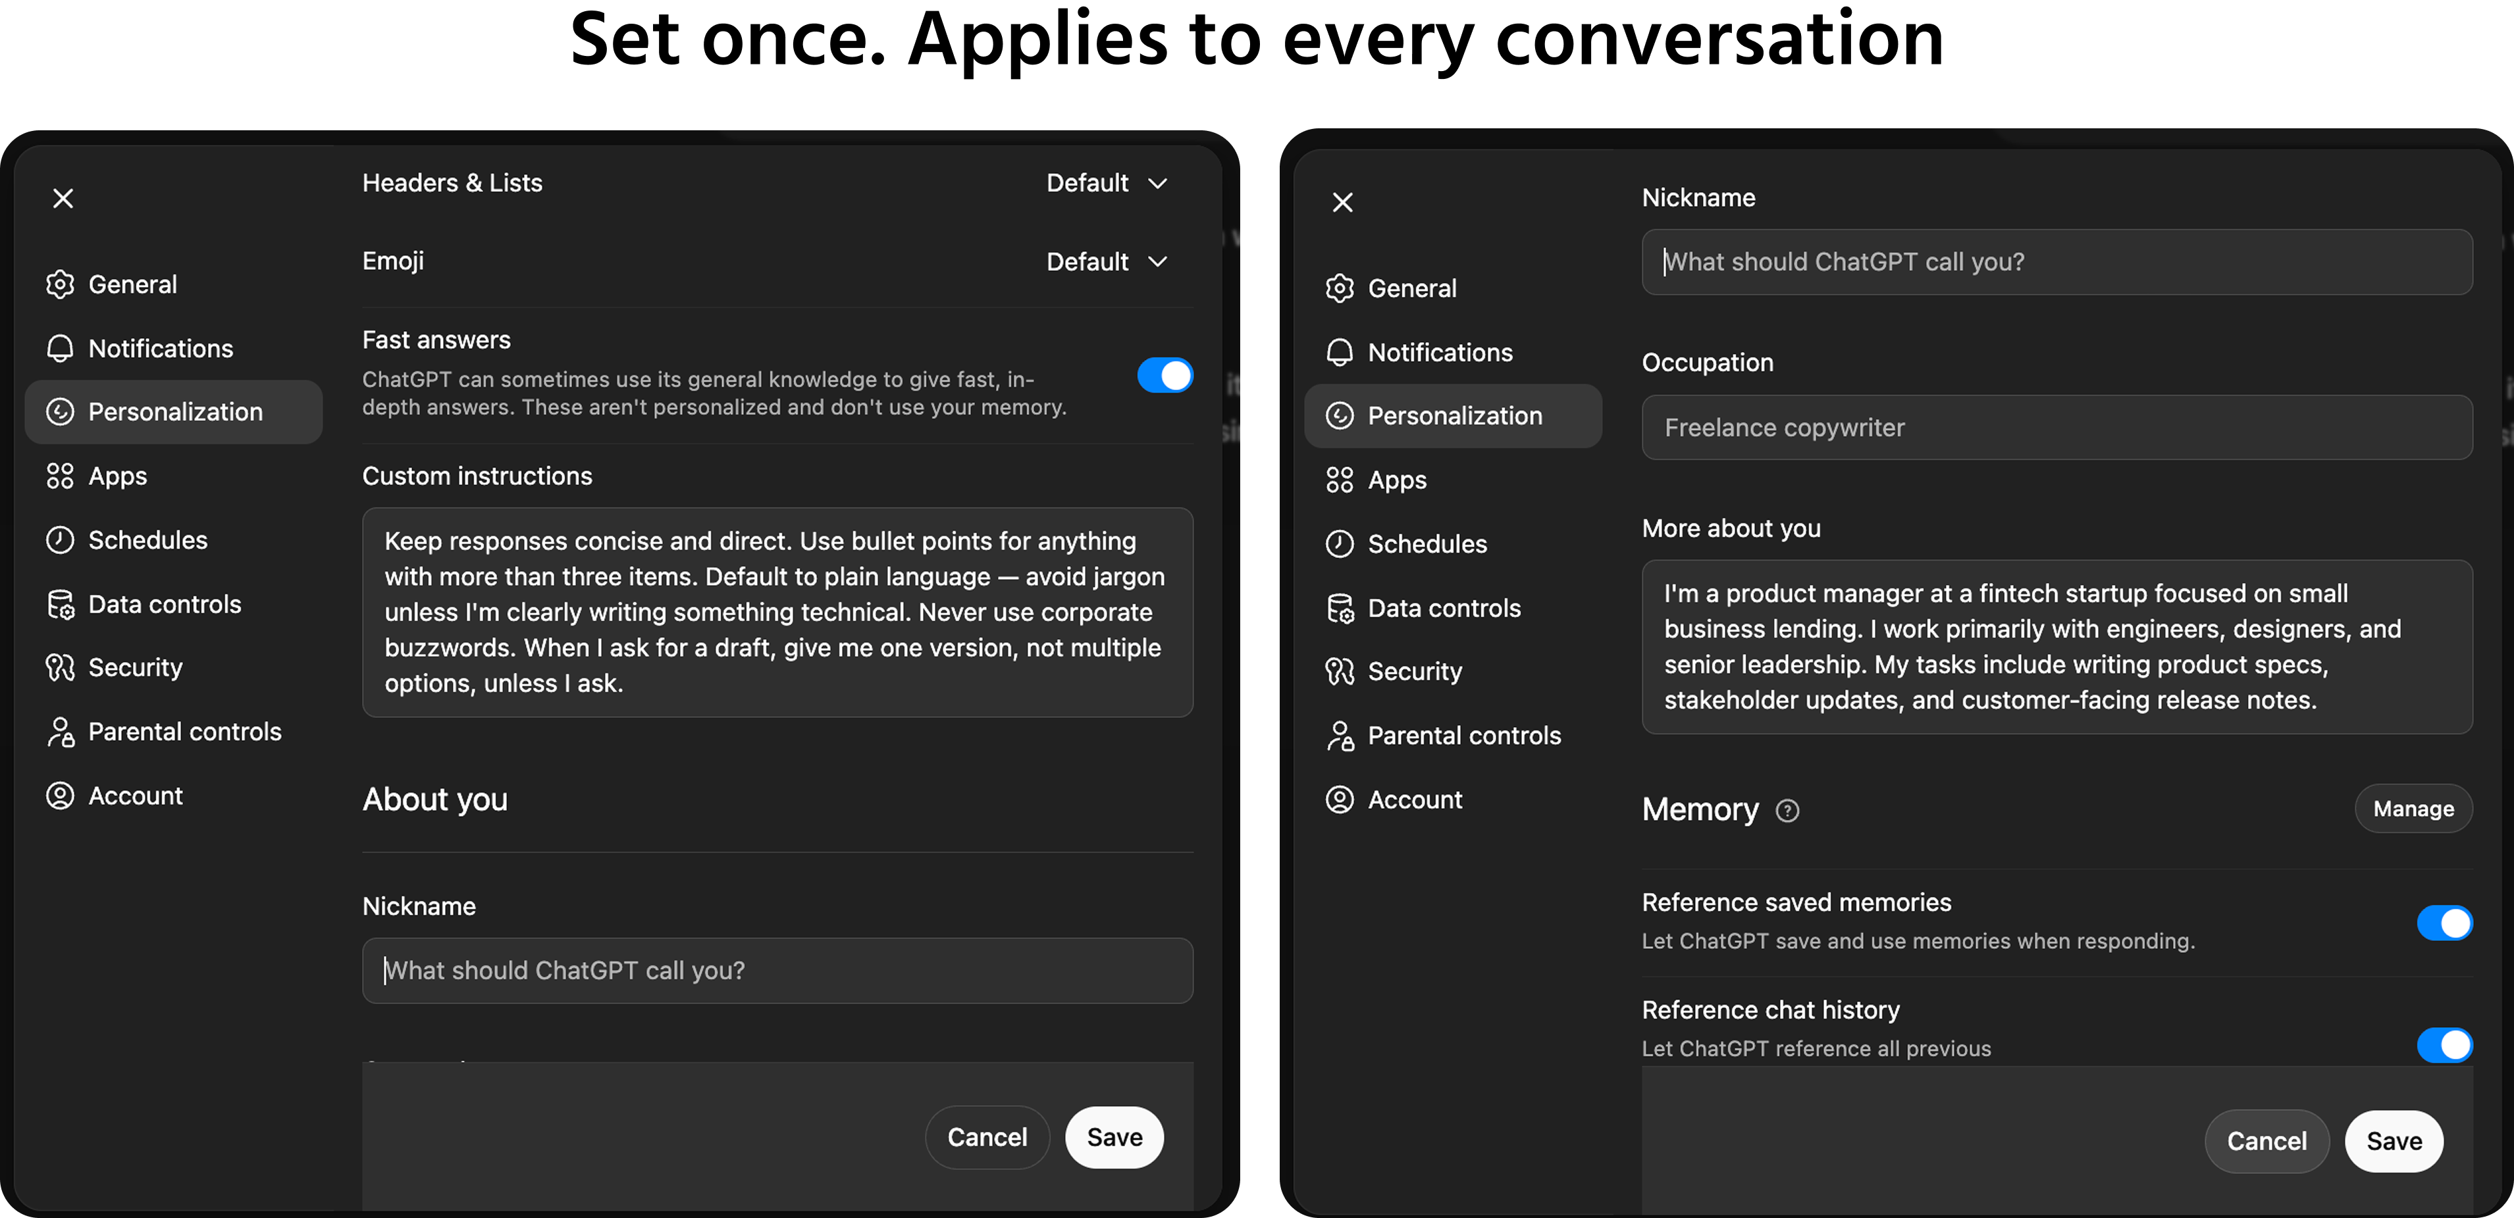
Task: Click Cancel in the left window
Action: tap(987, 1138)
